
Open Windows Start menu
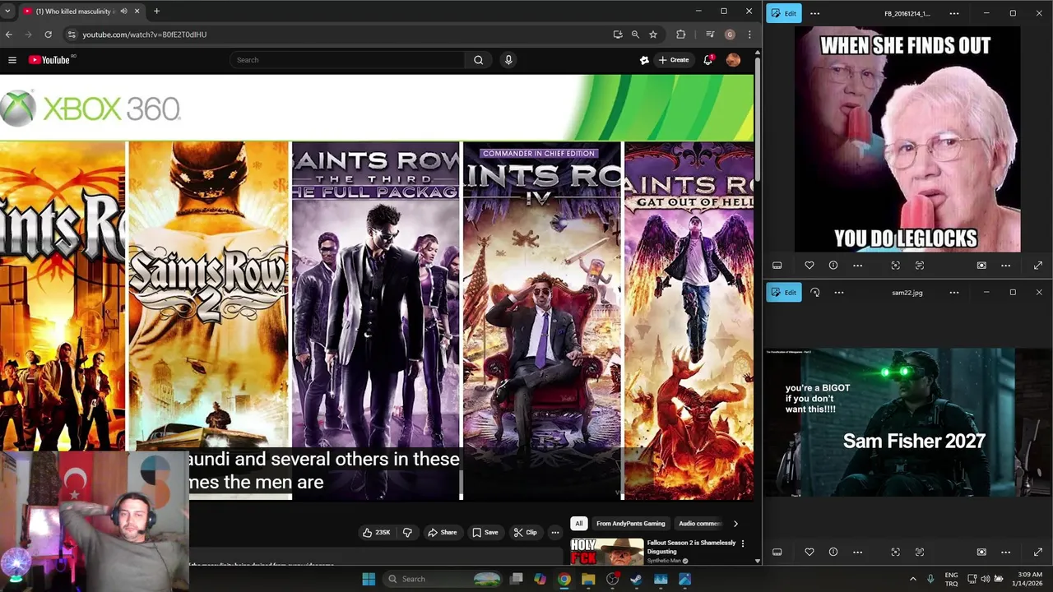tap(369, 579)
